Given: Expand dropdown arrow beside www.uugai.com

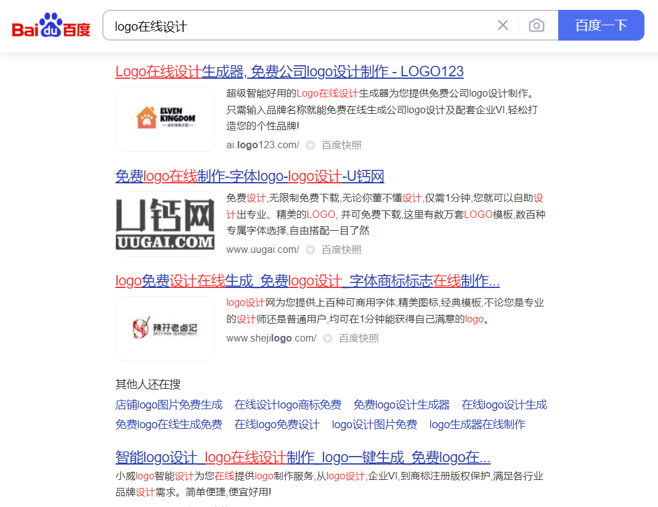Looking at the screenshot, I should point(311,250).
